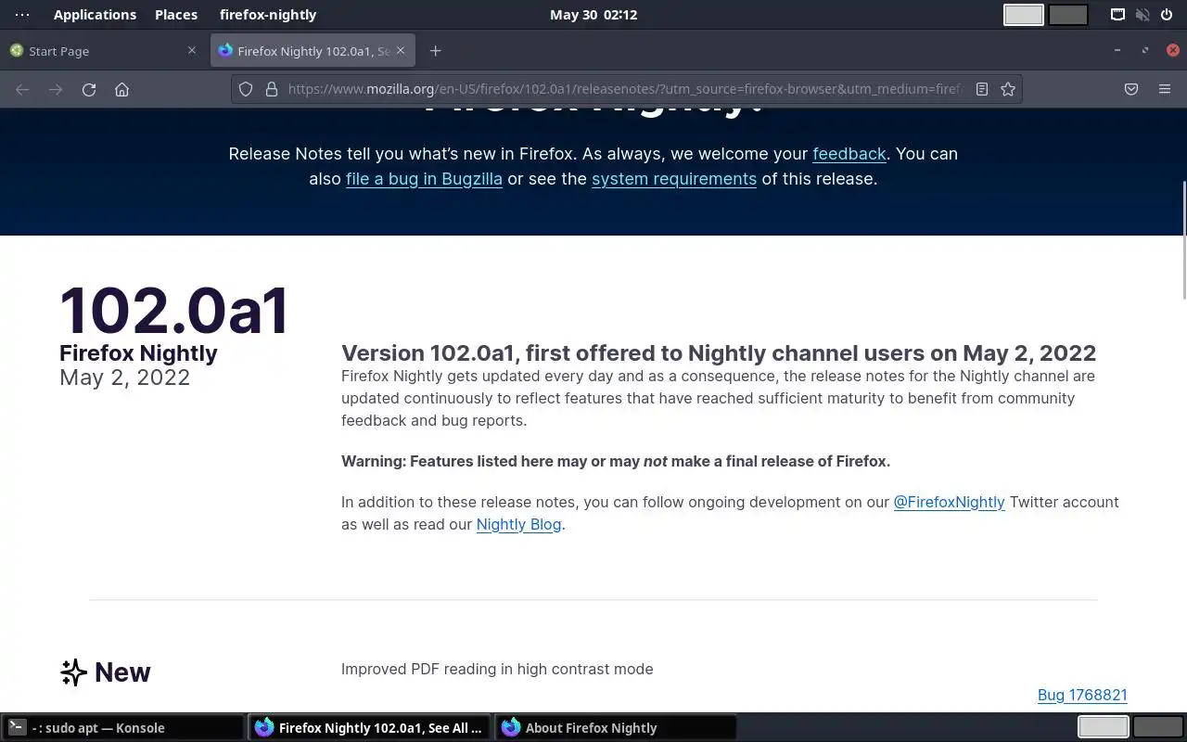Click the Firefox Nightly label under version
1187x742 pixels.
138,353
